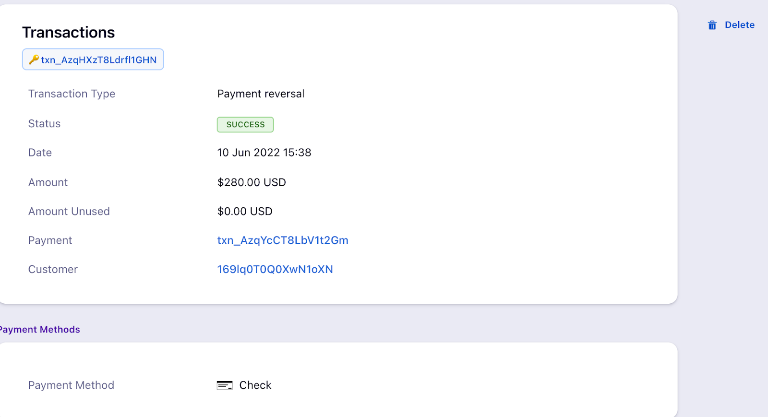
Task: Click the Check payment method text
Action: coord(255,385)
